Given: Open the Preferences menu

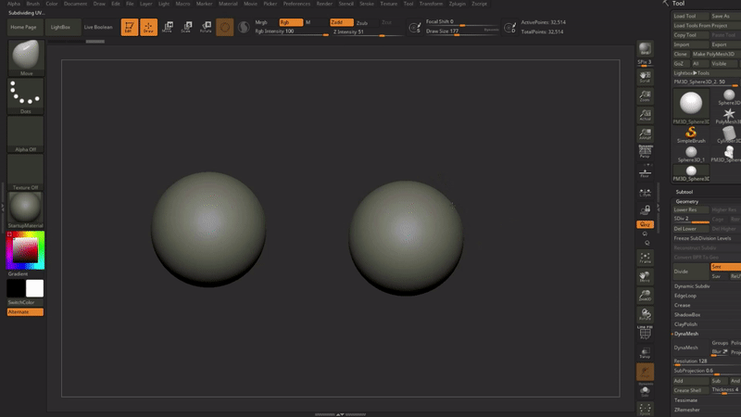Looking at the screenshot, I should (x=296, y=4).
